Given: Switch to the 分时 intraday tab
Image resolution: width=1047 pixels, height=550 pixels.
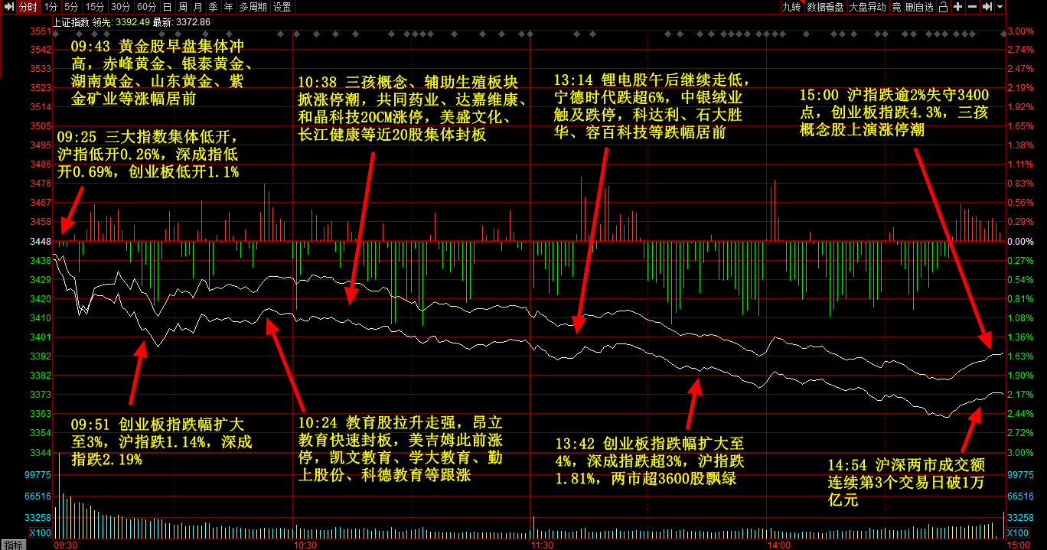Looking at the screenshot, I should tap(28, 7).
